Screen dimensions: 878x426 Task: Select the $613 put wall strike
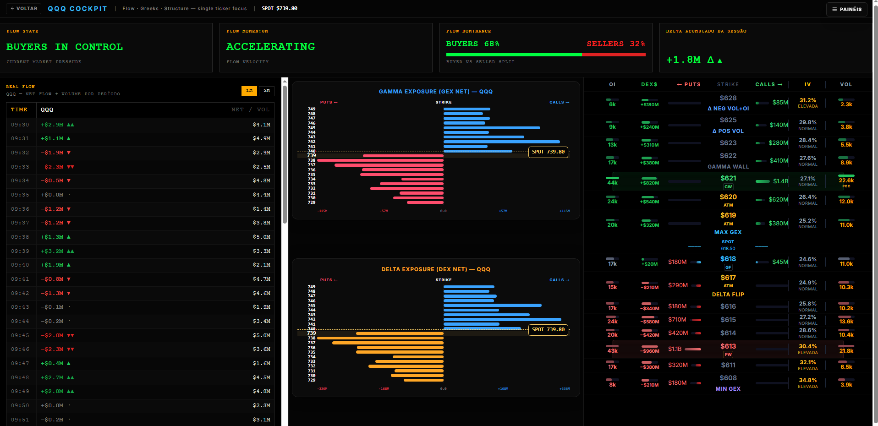point(728,346)
